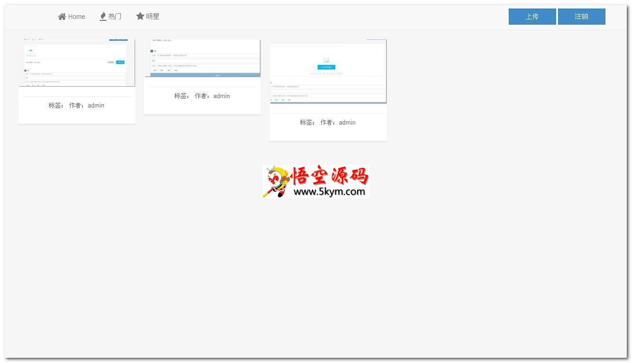Click the 注销 logout button
Viewport: 632px width, 363px height.
click(581, 17)
